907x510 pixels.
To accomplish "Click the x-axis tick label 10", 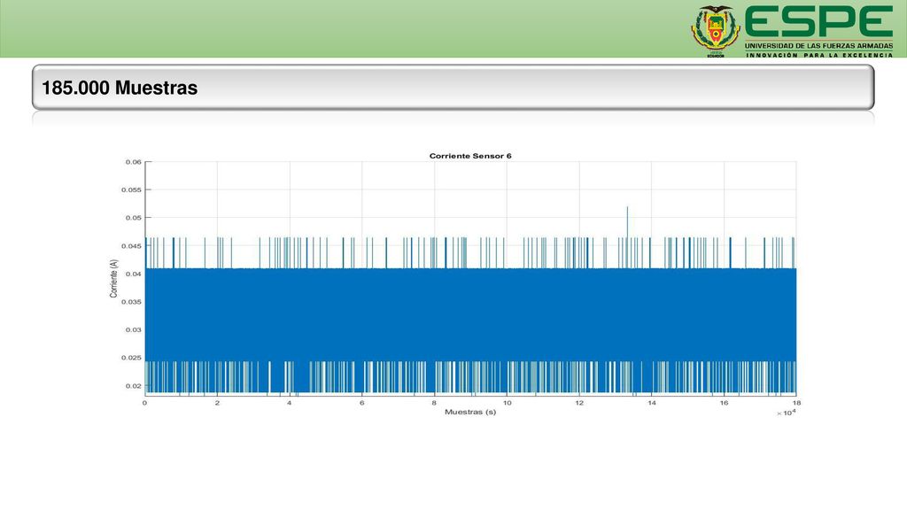I will click(507, 403).
